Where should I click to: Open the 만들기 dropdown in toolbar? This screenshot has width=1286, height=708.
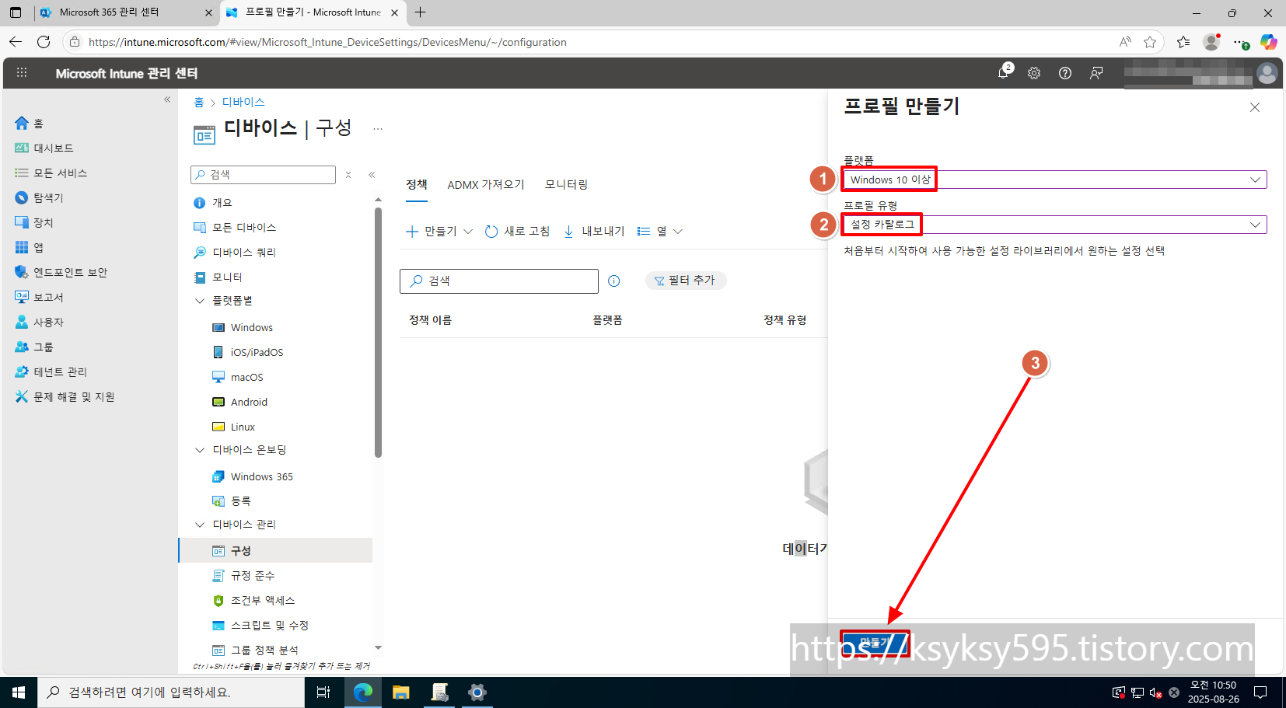tap(439, 231)
